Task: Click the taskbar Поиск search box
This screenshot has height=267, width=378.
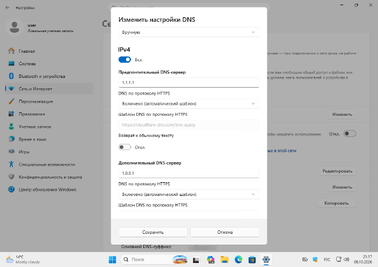Action: [x=154, y=260]
